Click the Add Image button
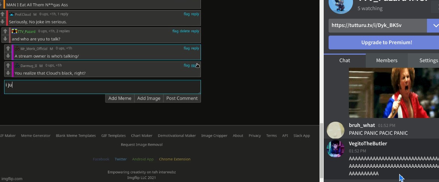Screen dimensions: 439x182 [149, 98]
